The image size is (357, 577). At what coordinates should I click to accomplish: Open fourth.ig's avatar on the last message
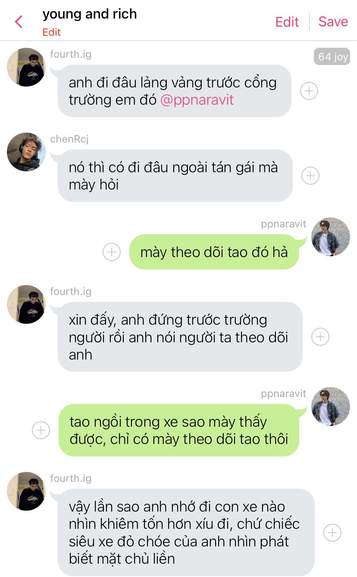click(x=26, y=491)
